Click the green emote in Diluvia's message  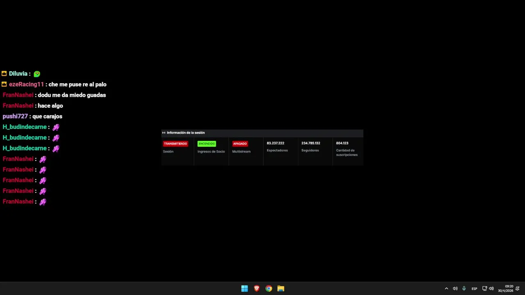pyautogui.click(x=37, y=74)
